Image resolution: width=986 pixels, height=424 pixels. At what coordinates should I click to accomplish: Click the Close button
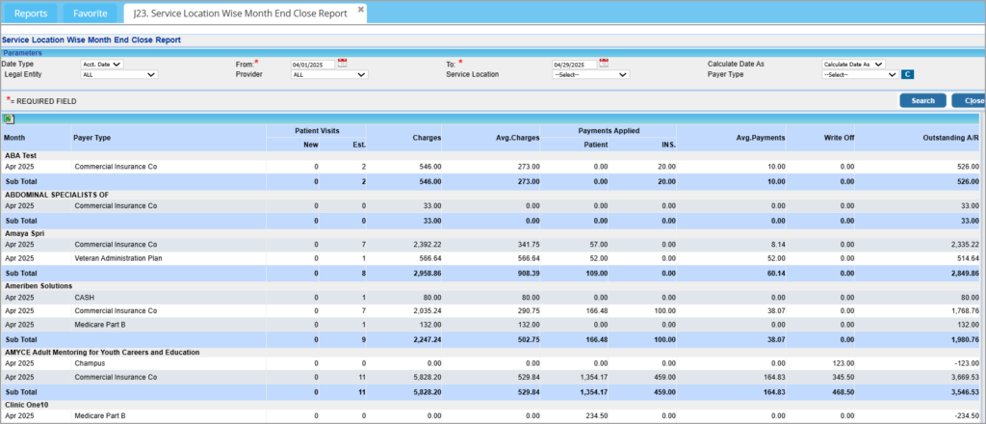(969, 100)
